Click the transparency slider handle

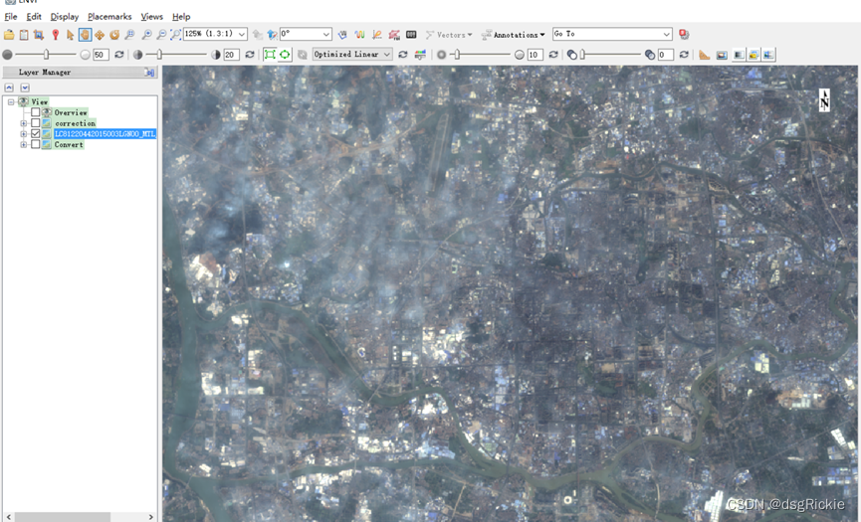point(582,55)
